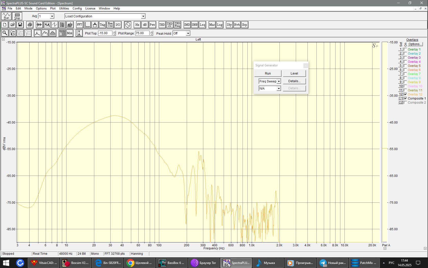Open Details for the Freq Sweep signal
Image resolution: width=428 pixels, height=268 pixels.
coord(294,81)
